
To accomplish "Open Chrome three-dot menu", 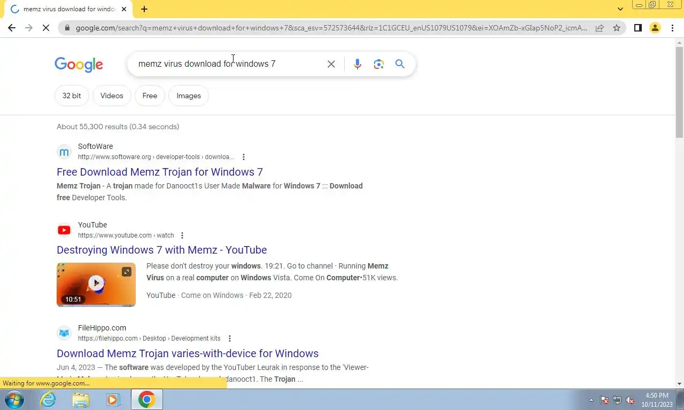I will click(x=672, y=28).
